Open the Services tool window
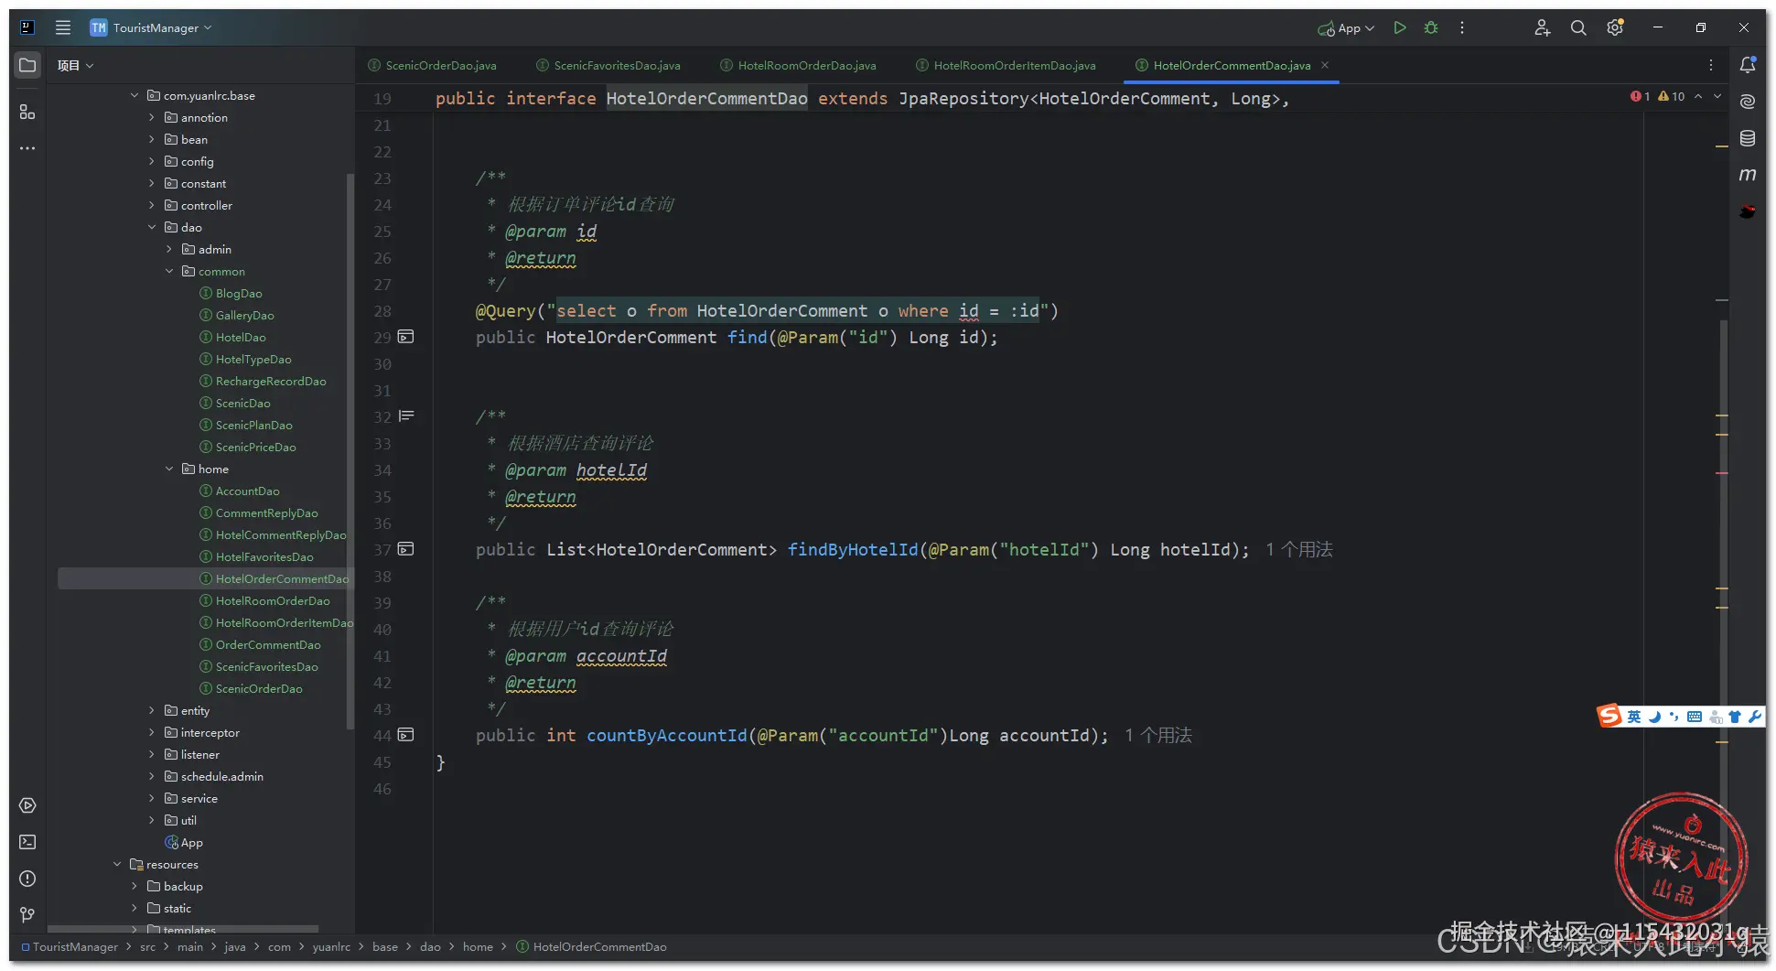The height and width of the screenshot is (971, 1776). (27, 805)
